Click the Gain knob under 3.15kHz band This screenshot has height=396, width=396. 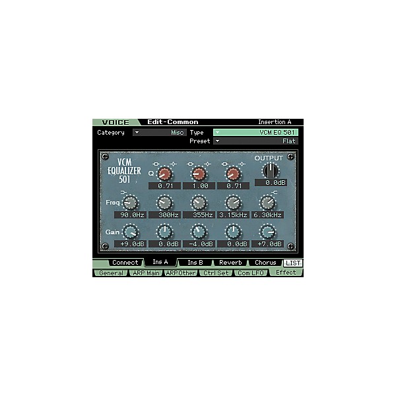pyautogui.click(x=234, y=232)
